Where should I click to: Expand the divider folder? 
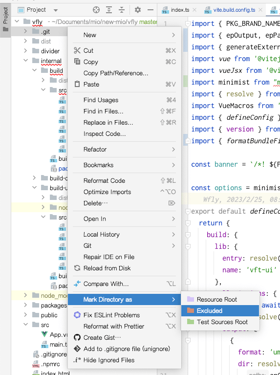tap(25, 51)
